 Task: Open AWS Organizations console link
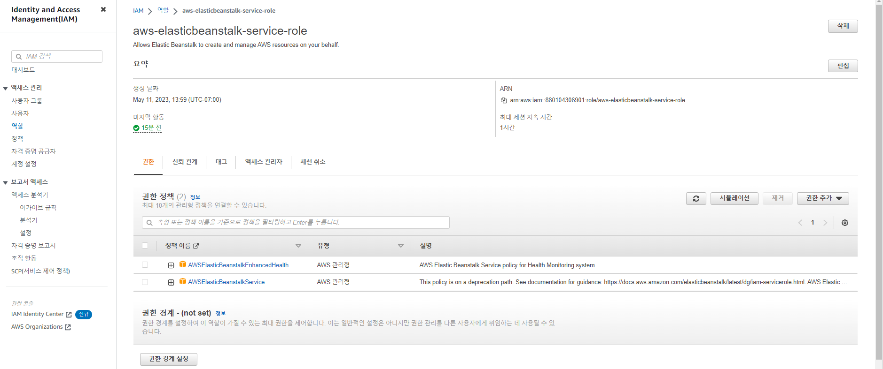pyautogui.click(x=37, y=327)
